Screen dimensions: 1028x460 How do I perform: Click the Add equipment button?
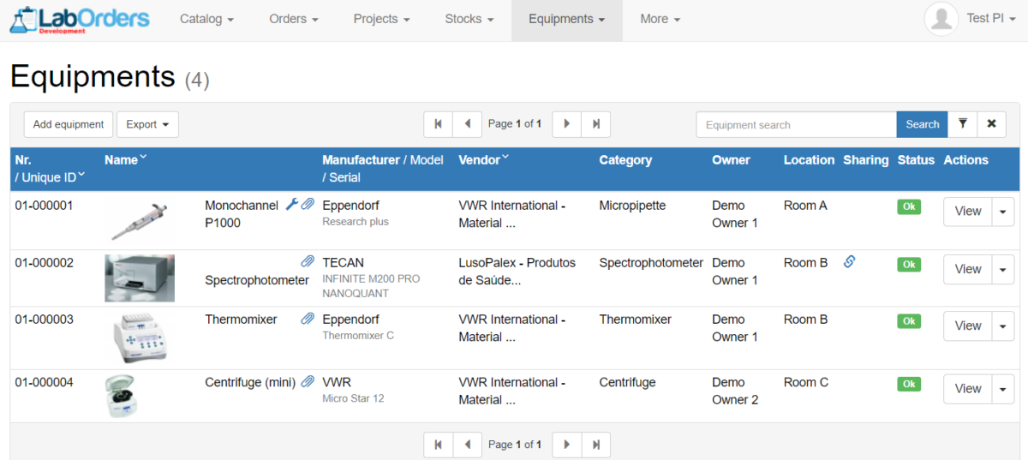coord(69,124)
